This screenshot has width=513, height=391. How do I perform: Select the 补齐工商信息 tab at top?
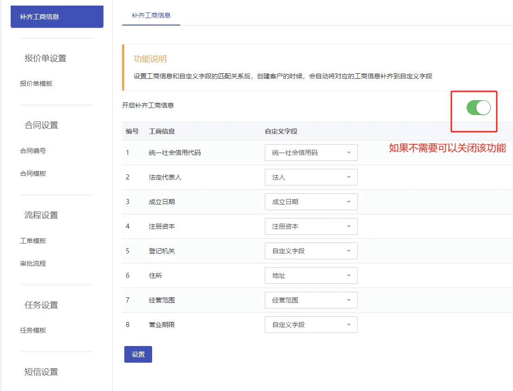[151, 15]
